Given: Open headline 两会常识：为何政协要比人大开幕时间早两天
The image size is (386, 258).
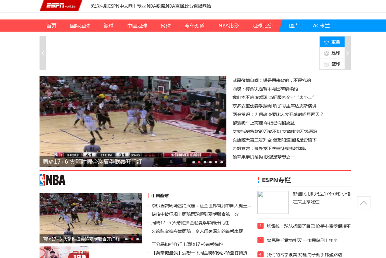Looking at the screenshot, I should (x=278, y=114).
